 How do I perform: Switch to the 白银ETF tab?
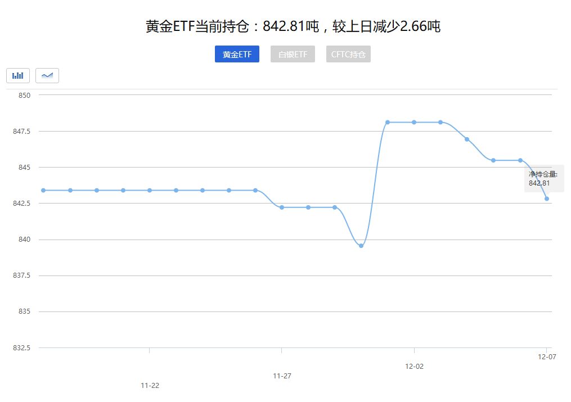(293, 54)
